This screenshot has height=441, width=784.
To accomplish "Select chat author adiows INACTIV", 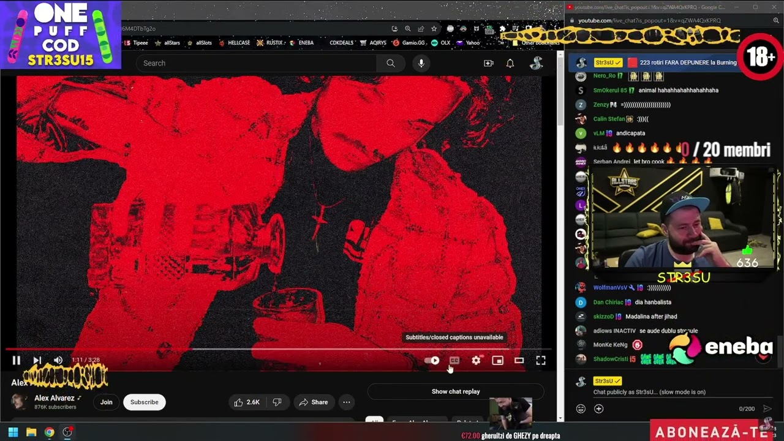I will tap(615, 331).
